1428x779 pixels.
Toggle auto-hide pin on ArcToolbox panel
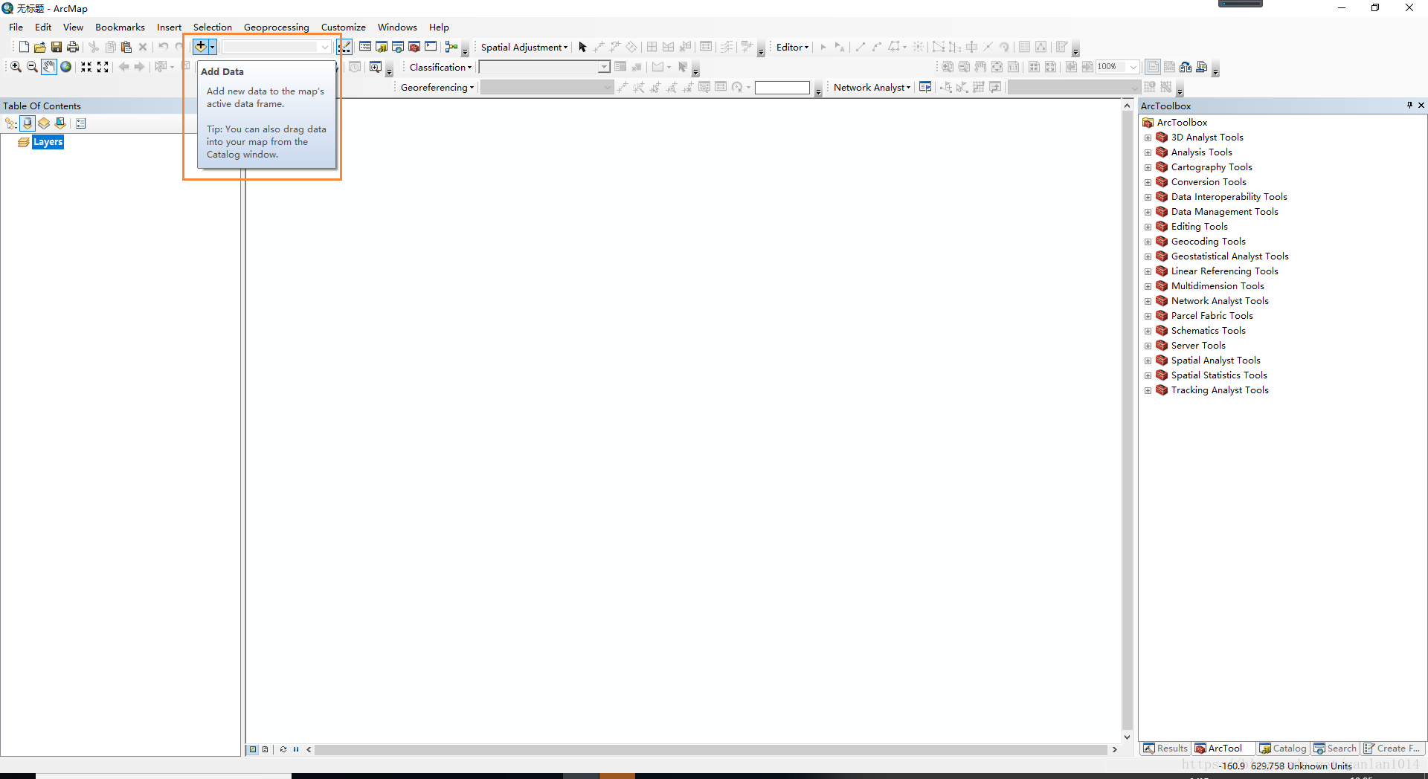coord(1409,106)
